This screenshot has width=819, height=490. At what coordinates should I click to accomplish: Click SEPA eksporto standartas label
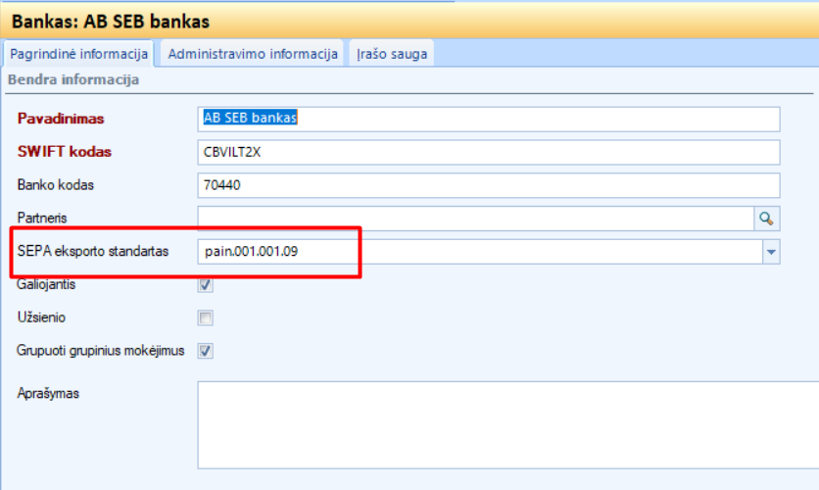click(x=93, y=251)
